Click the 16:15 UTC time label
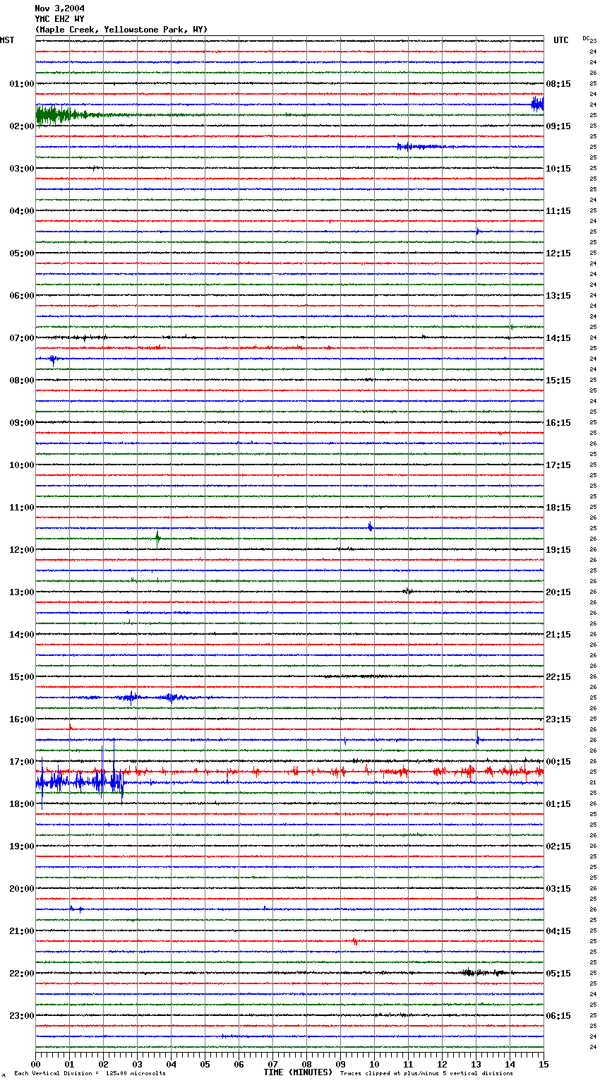 tap(558, 423)
